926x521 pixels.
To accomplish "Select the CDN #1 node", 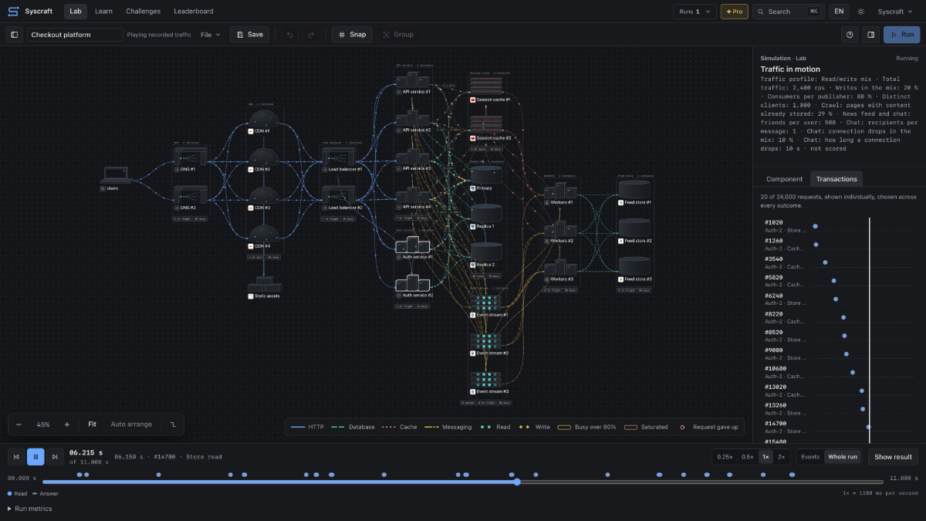I will pos(263,122).
